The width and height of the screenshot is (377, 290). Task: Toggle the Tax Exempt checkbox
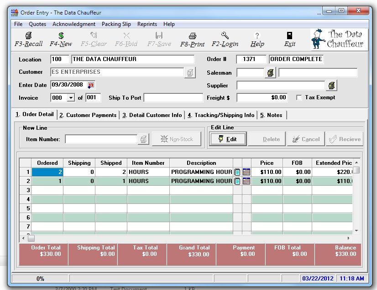pyautogui.click(x=299, y=97)
